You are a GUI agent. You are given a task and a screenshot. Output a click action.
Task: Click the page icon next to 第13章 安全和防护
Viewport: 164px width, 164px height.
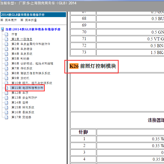tap(7, 98)
